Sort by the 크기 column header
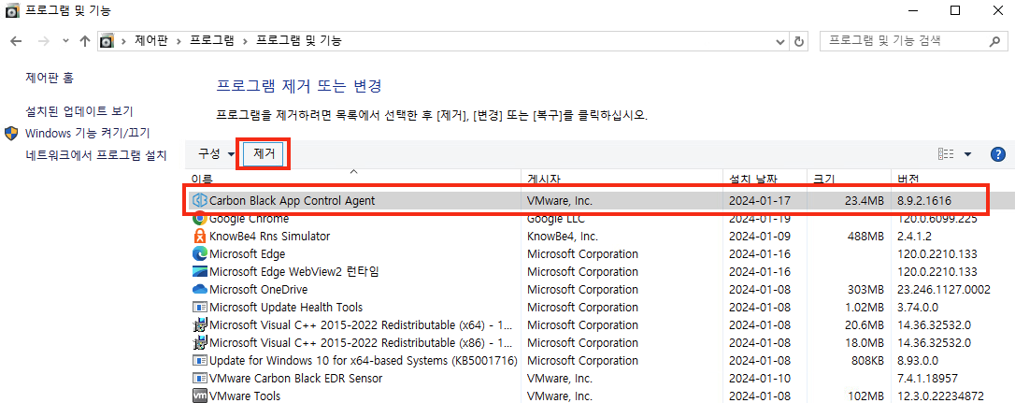The image size is (1015, 403). click(x=848, y=179)
